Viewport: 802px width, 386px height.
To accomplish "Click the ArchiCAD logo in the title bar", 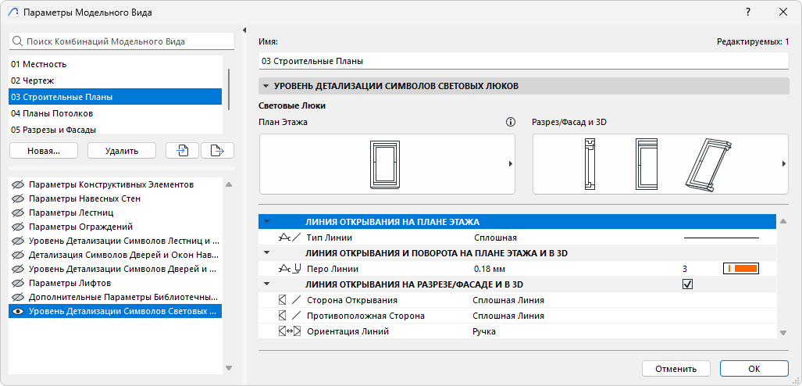I will tap(14, 13).
